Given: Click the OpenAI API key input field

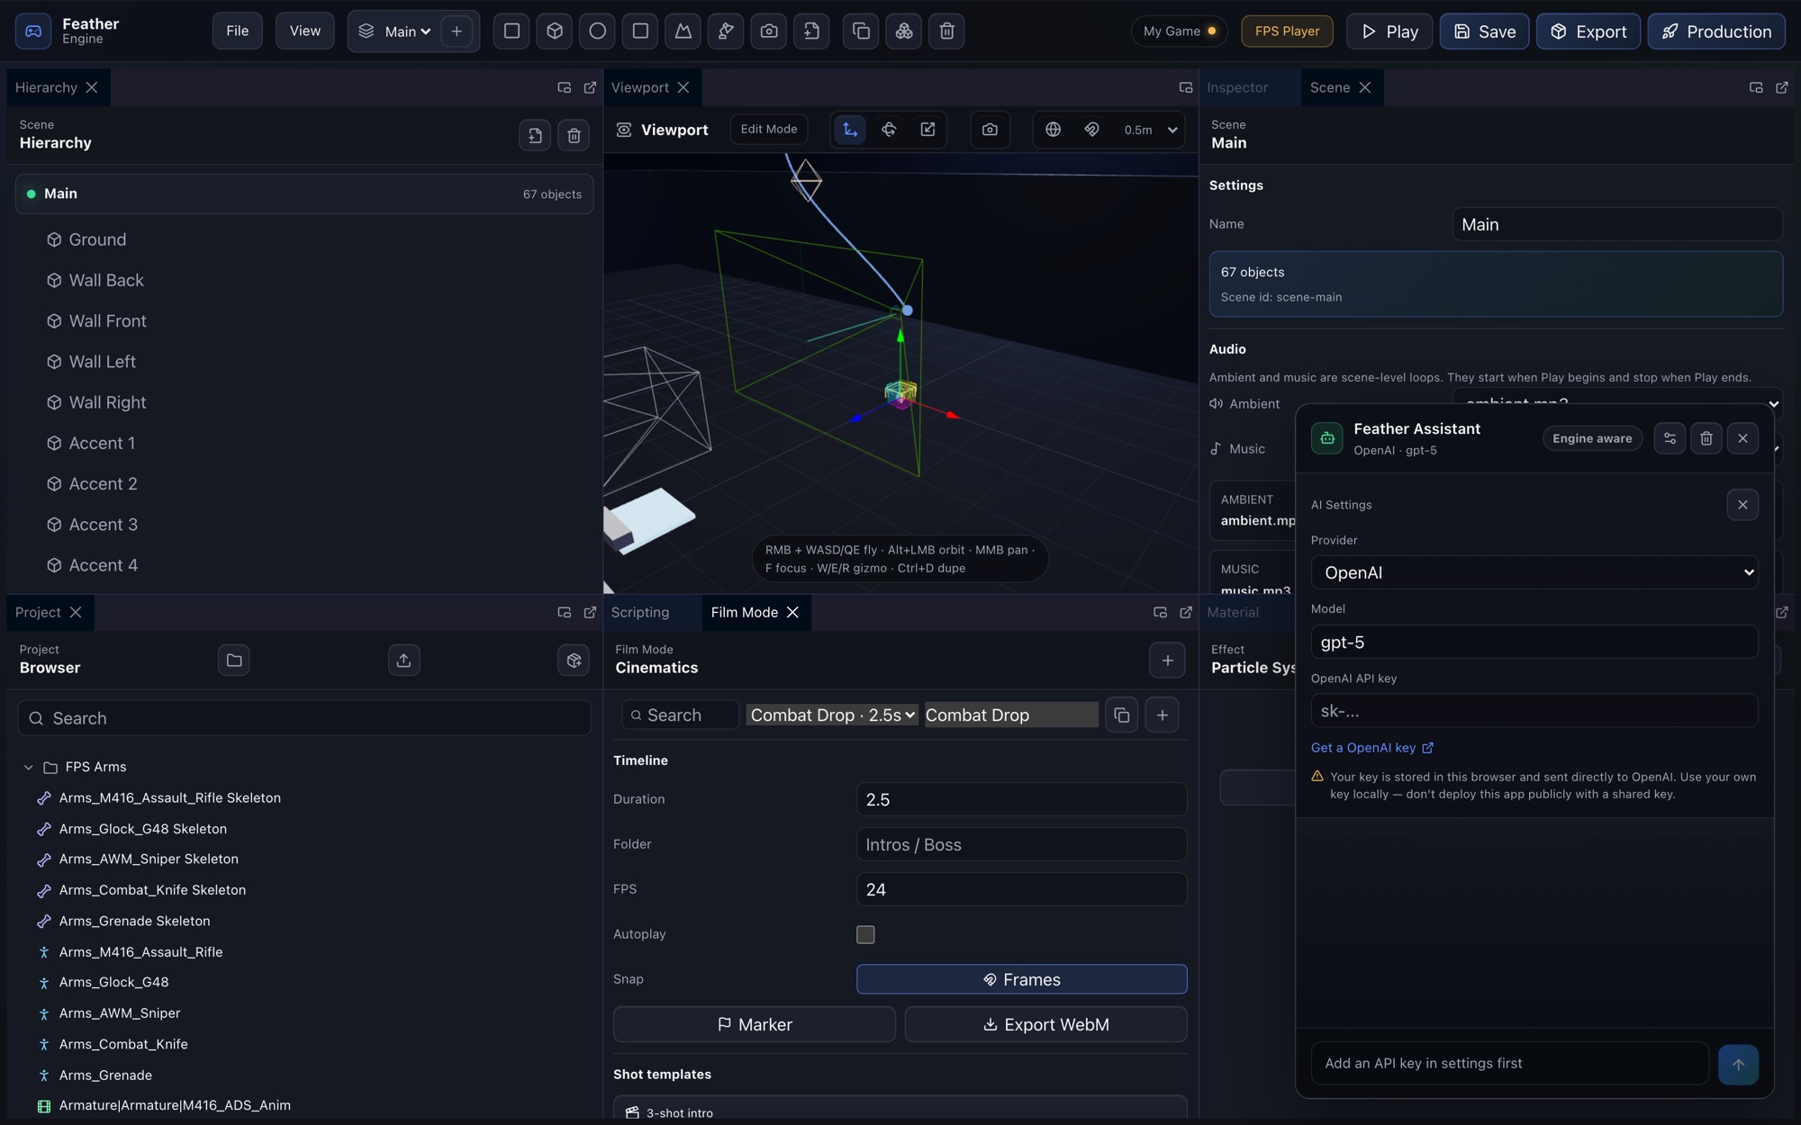Looking at the screenshot, I should click(x=1534, y=711).
